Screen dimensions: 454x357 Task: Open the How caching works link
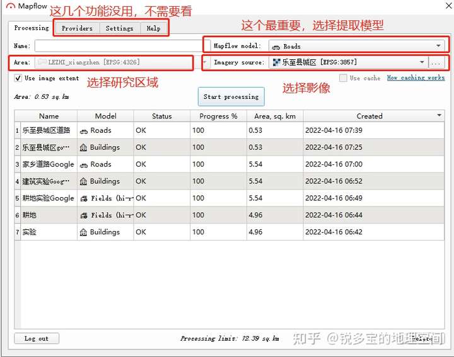coord(416,78)
